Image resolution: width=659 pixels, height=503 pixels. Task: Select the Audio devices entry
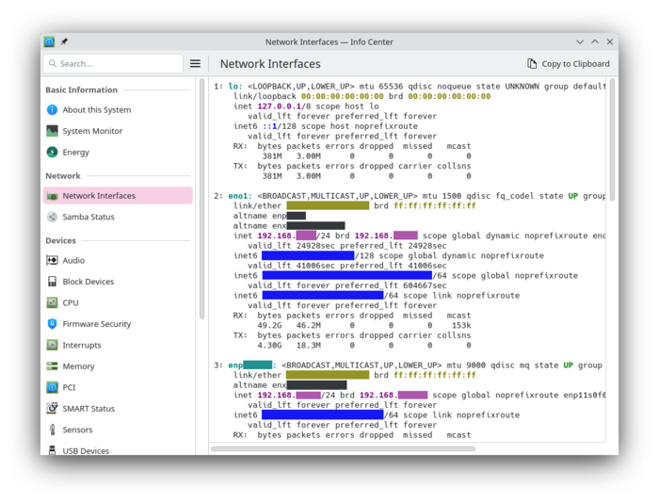pos(72,260)
